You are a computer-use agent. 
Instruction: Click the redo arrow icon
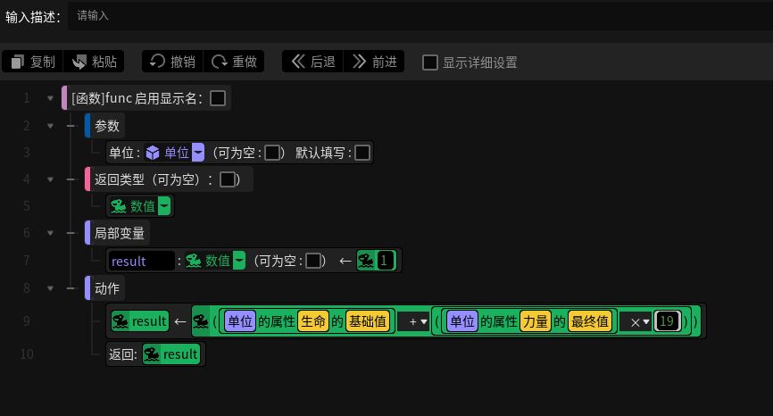(219, 62)
